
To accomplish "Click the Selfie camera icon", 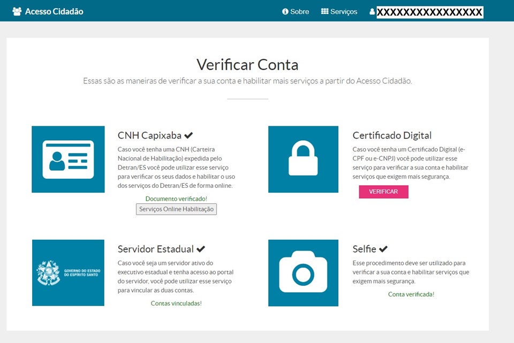I will tap(303, 273).
